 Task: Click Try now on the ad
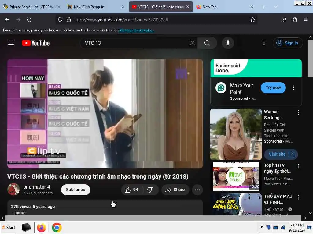click(x=273, y=87)
